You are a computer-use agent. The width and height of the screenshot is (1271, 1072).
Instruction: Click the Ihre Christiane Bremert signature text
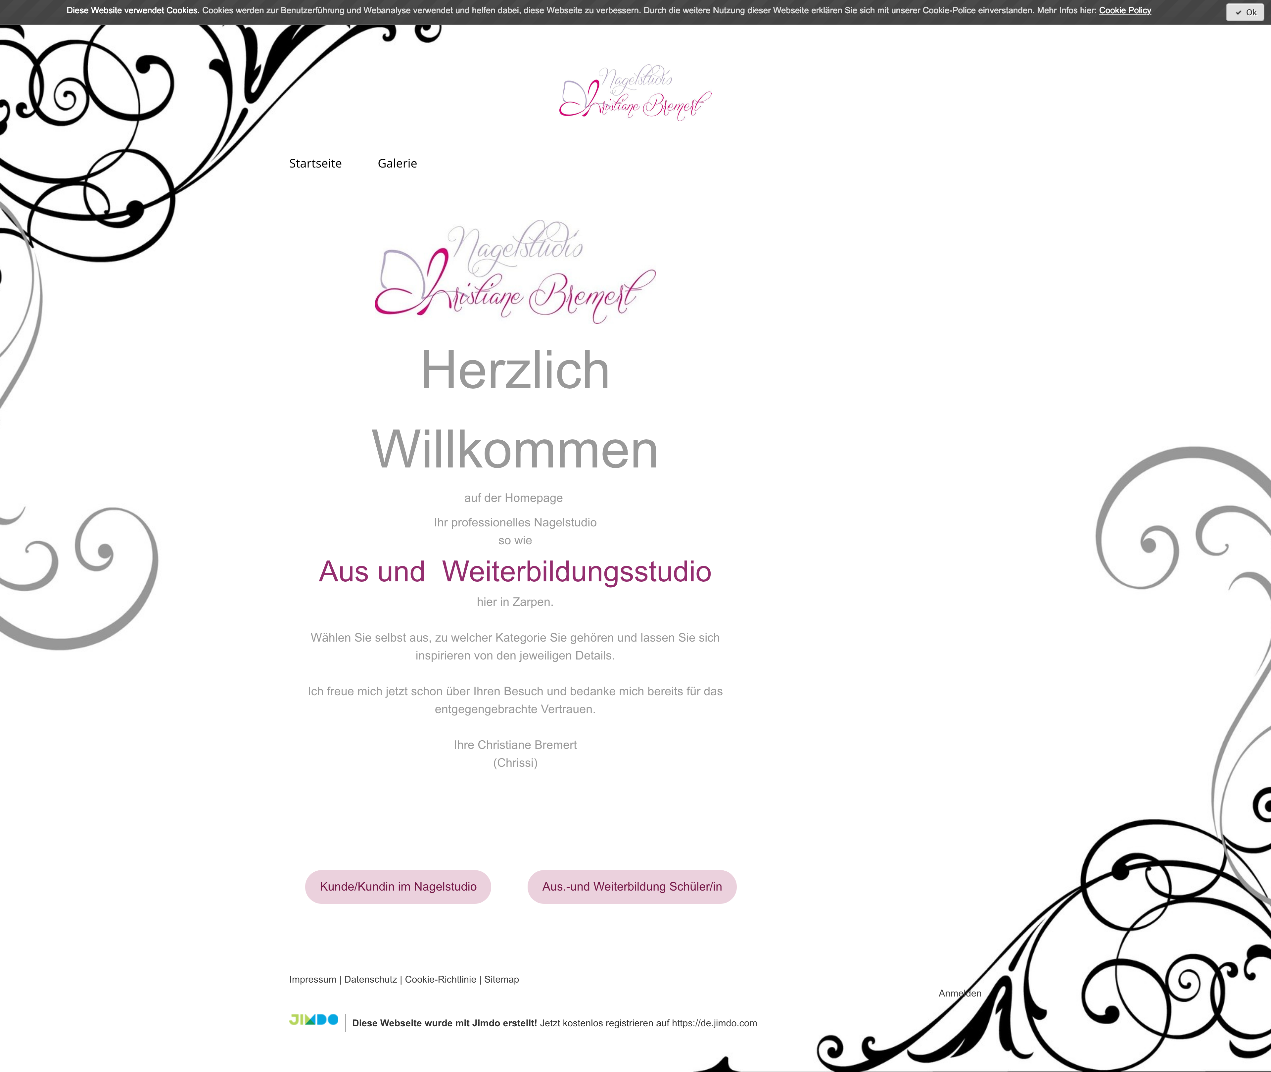[515, 745]
